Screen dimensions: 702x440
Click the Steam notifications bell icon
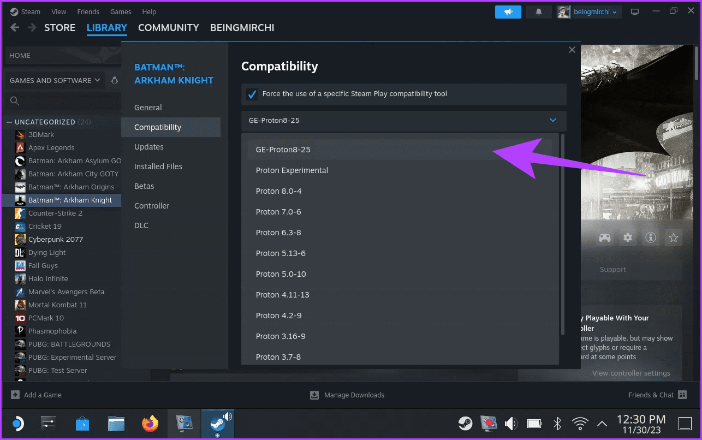coord(538,11)
